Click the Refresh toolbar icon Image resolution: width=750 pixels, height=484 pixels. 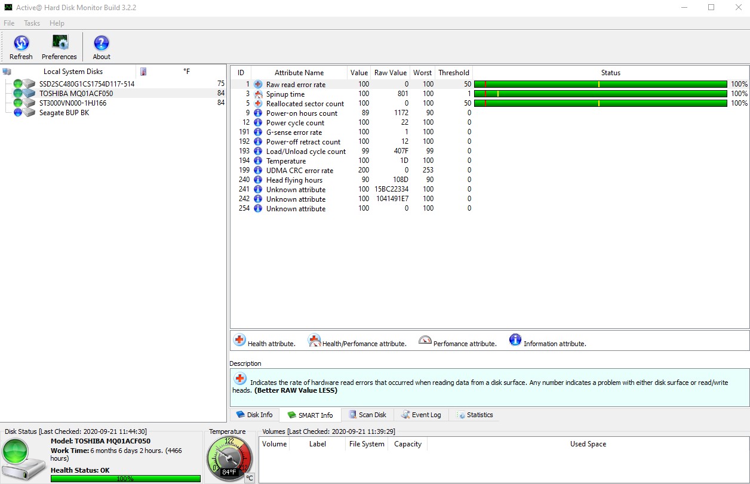point(21,43)
